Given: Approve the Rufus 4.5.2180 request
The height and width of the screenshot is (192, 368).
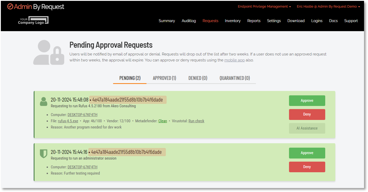Looking at the screenshot, I should tap(307, 101).
